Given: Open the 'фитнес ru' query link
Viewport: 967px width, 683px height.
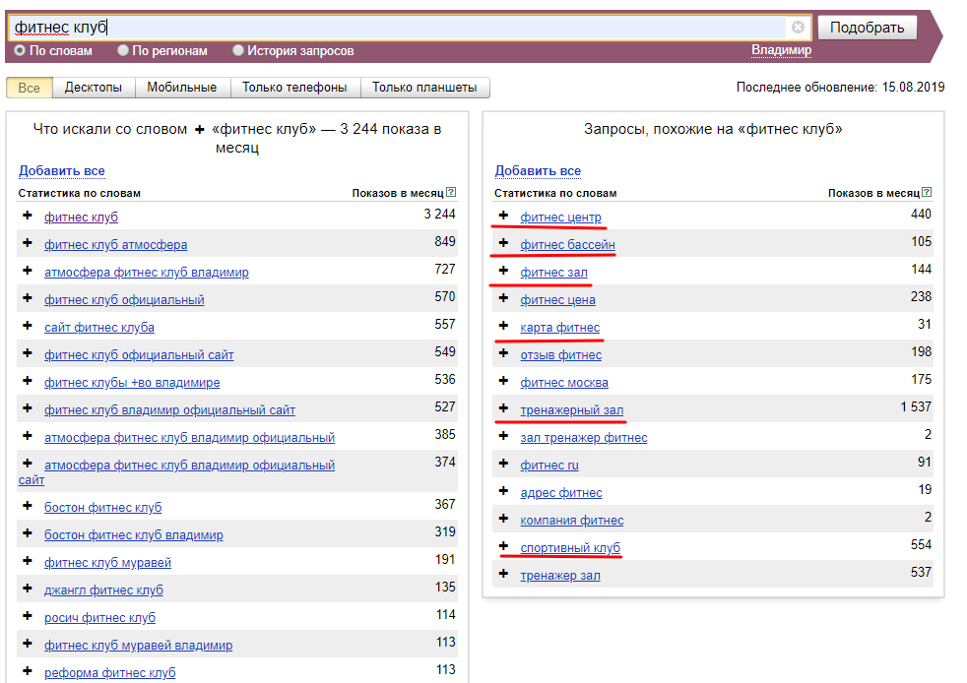Looking at the screenshot, I should coord(549,466).
